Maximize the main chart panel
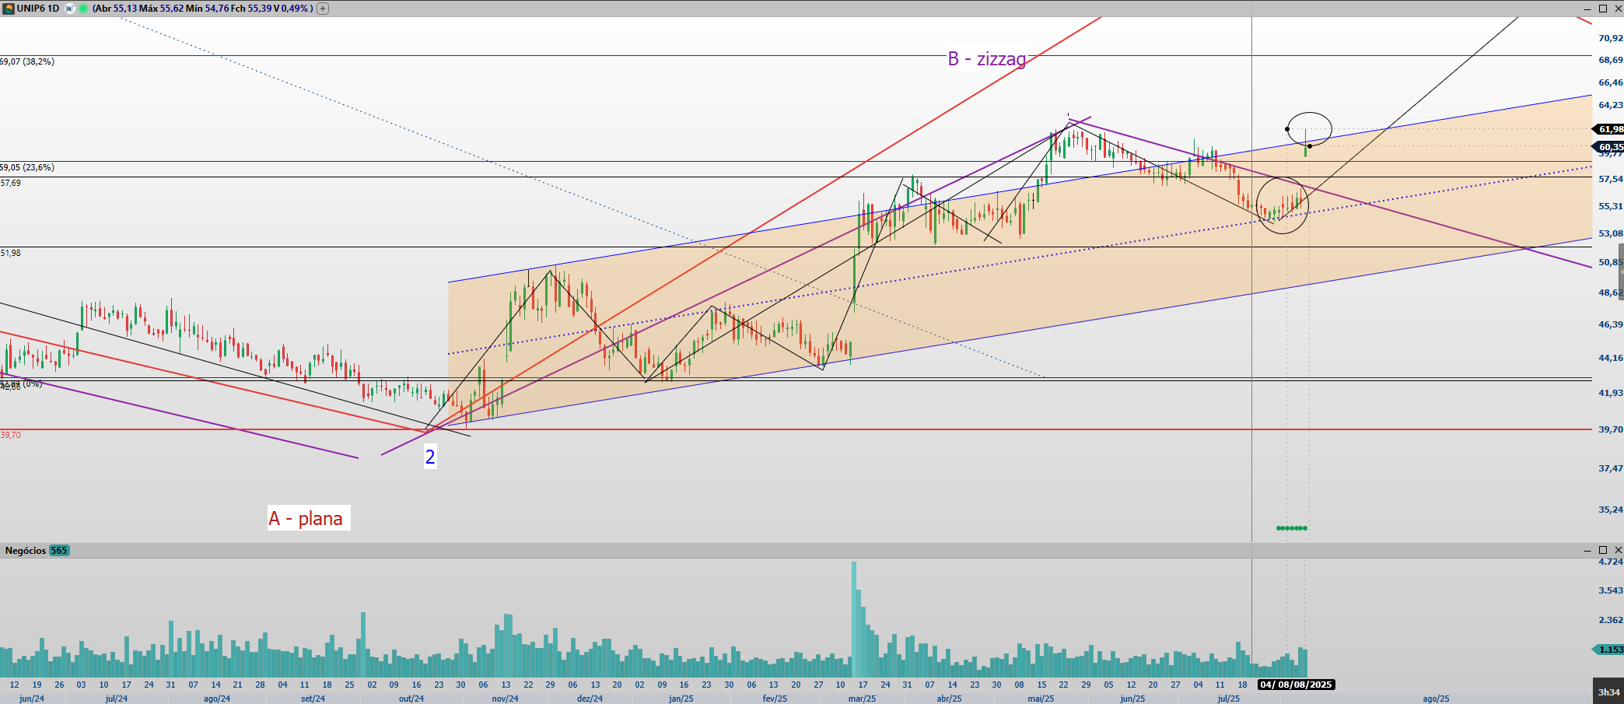This screenshot has width=1624, height=704. tap(1603, 9)
